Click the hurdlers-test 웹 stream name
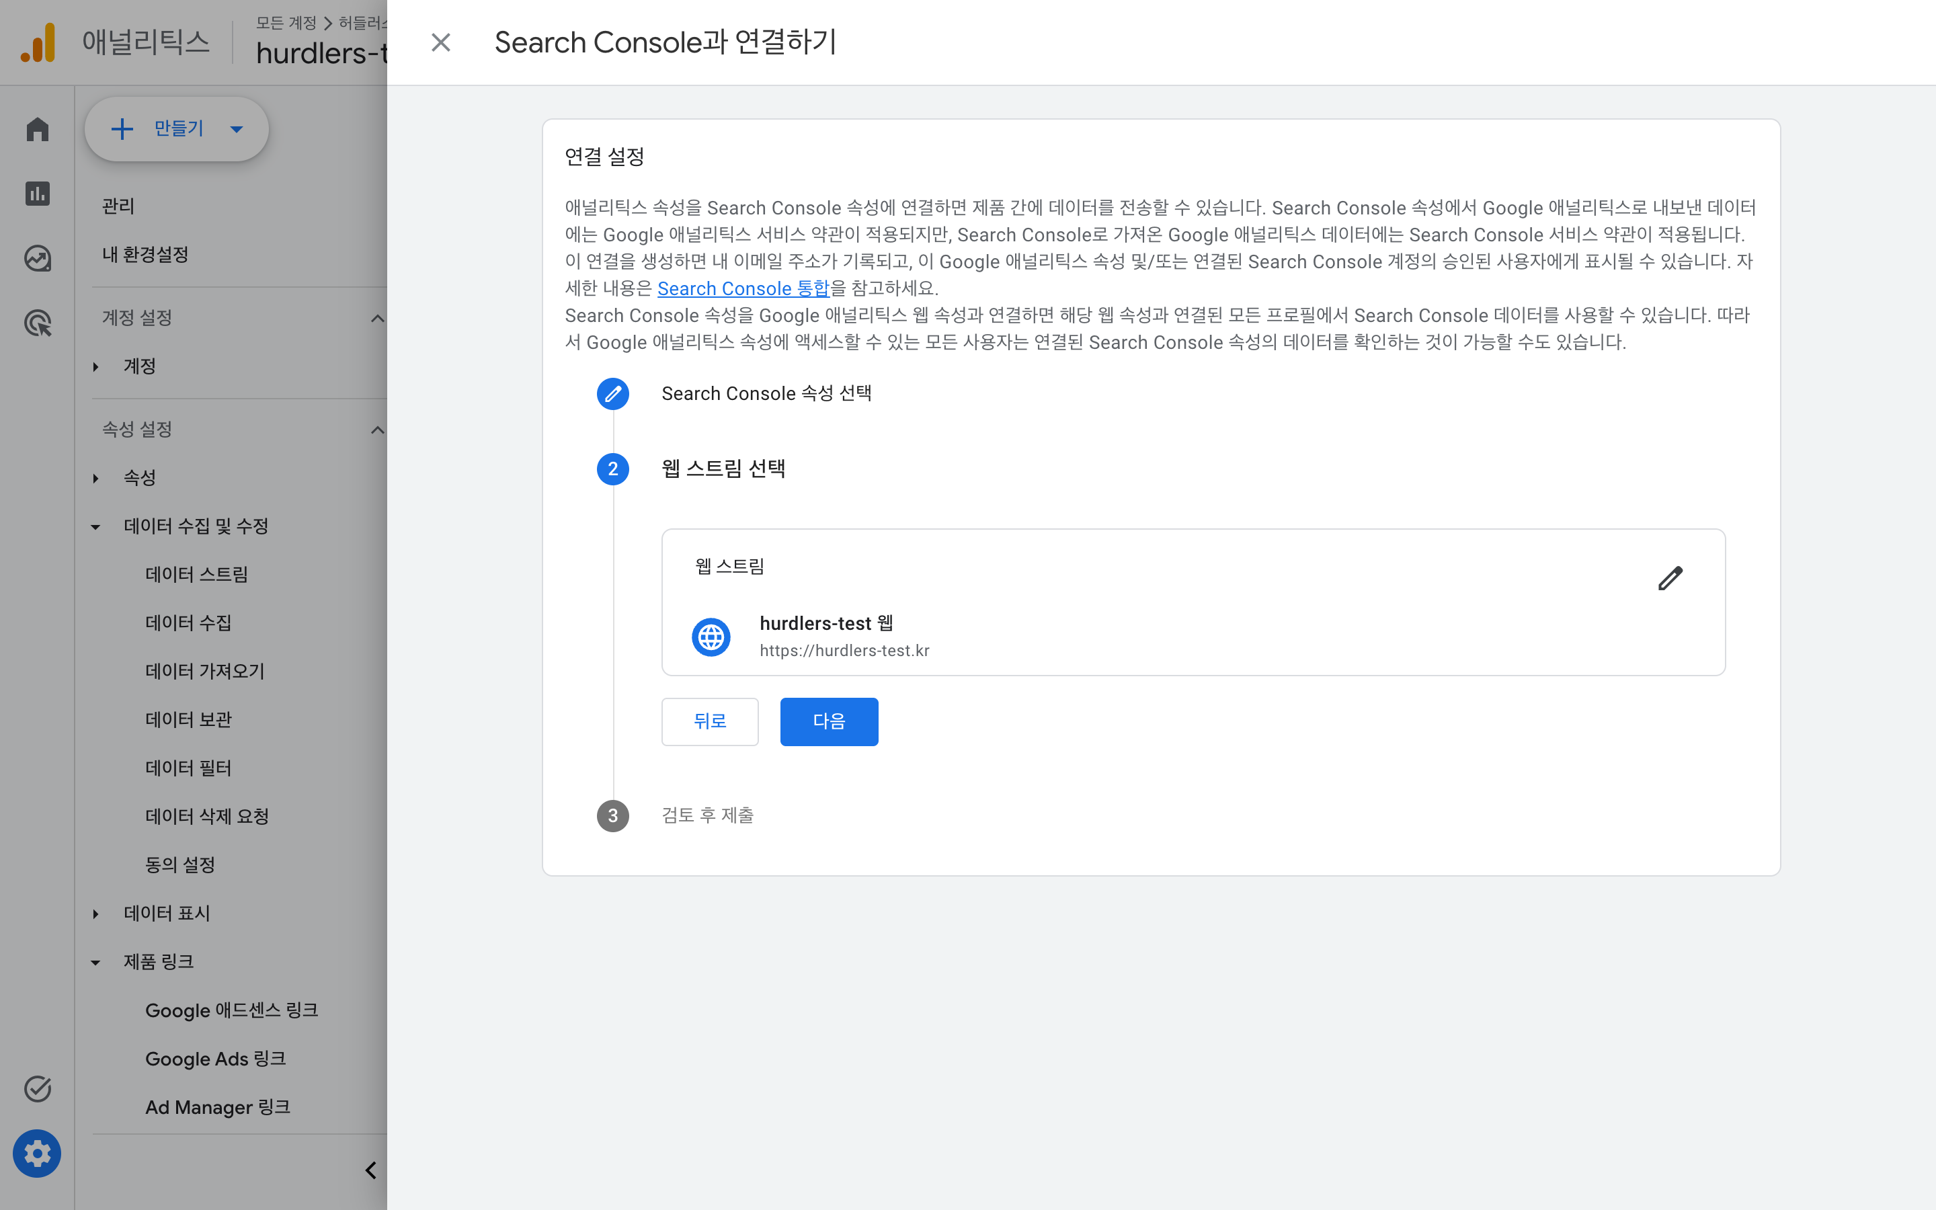Image resolution: width=1936 pixels, height=1210 pixels. coord(826,622)
